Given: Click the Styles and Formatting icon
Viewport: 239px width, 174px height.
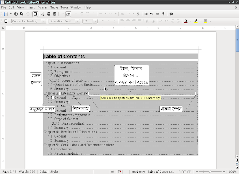Looking at the screenshot, I should pos(6,21).
